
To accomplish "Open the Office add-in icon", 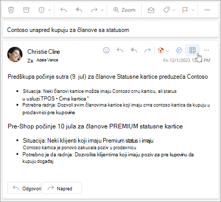I will pyautogui.click(x=161, y=50).
